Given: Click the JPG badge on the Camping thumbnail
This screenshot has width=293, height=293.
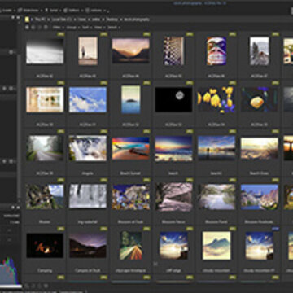Looking at the screenshot, I should [61, 229].
